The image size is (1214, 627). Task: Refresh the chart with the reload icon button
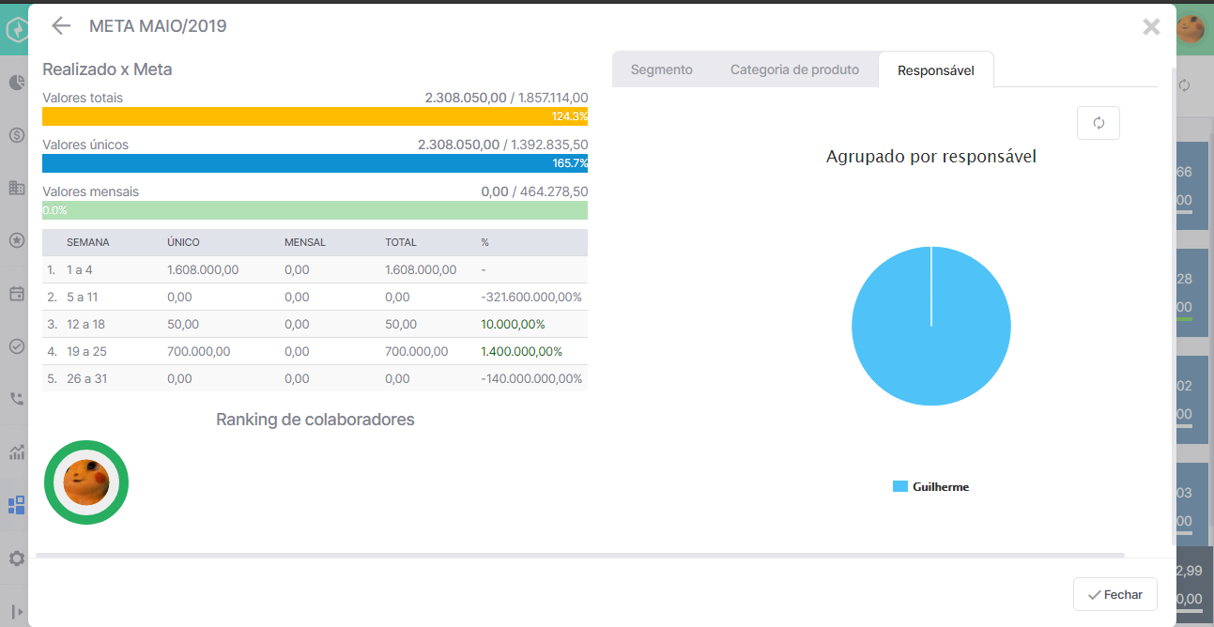click(1099, 123)
